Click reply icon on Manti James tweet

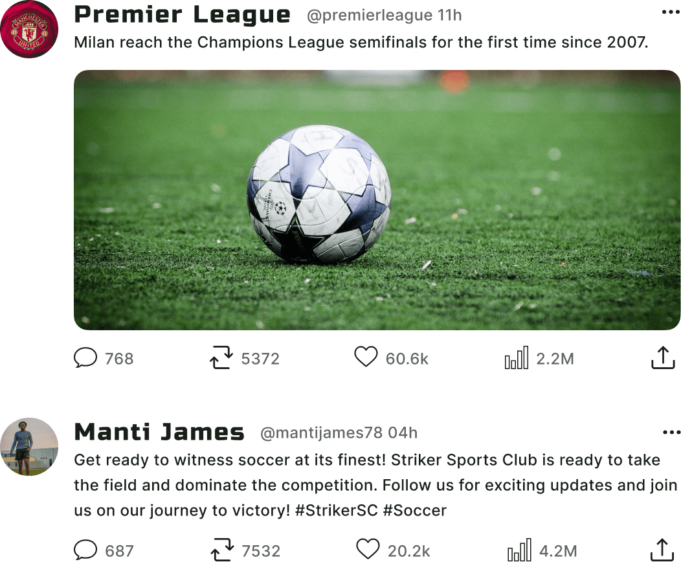[x=85, y=550]
